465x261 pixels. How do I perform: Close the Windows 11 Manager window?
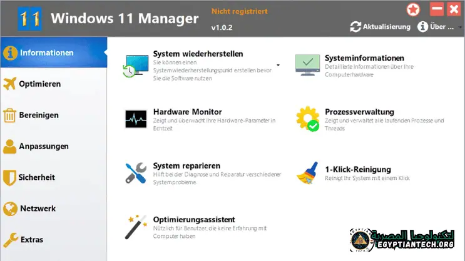(454, 9)
